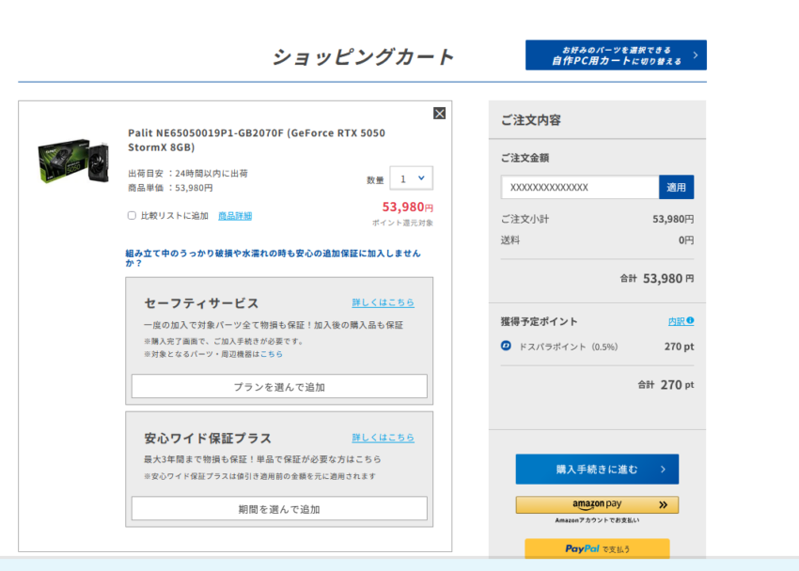Viewport: 799px width, 571px height.
Task: Click the プランを選んで追加 button
Action: point(279,387)
